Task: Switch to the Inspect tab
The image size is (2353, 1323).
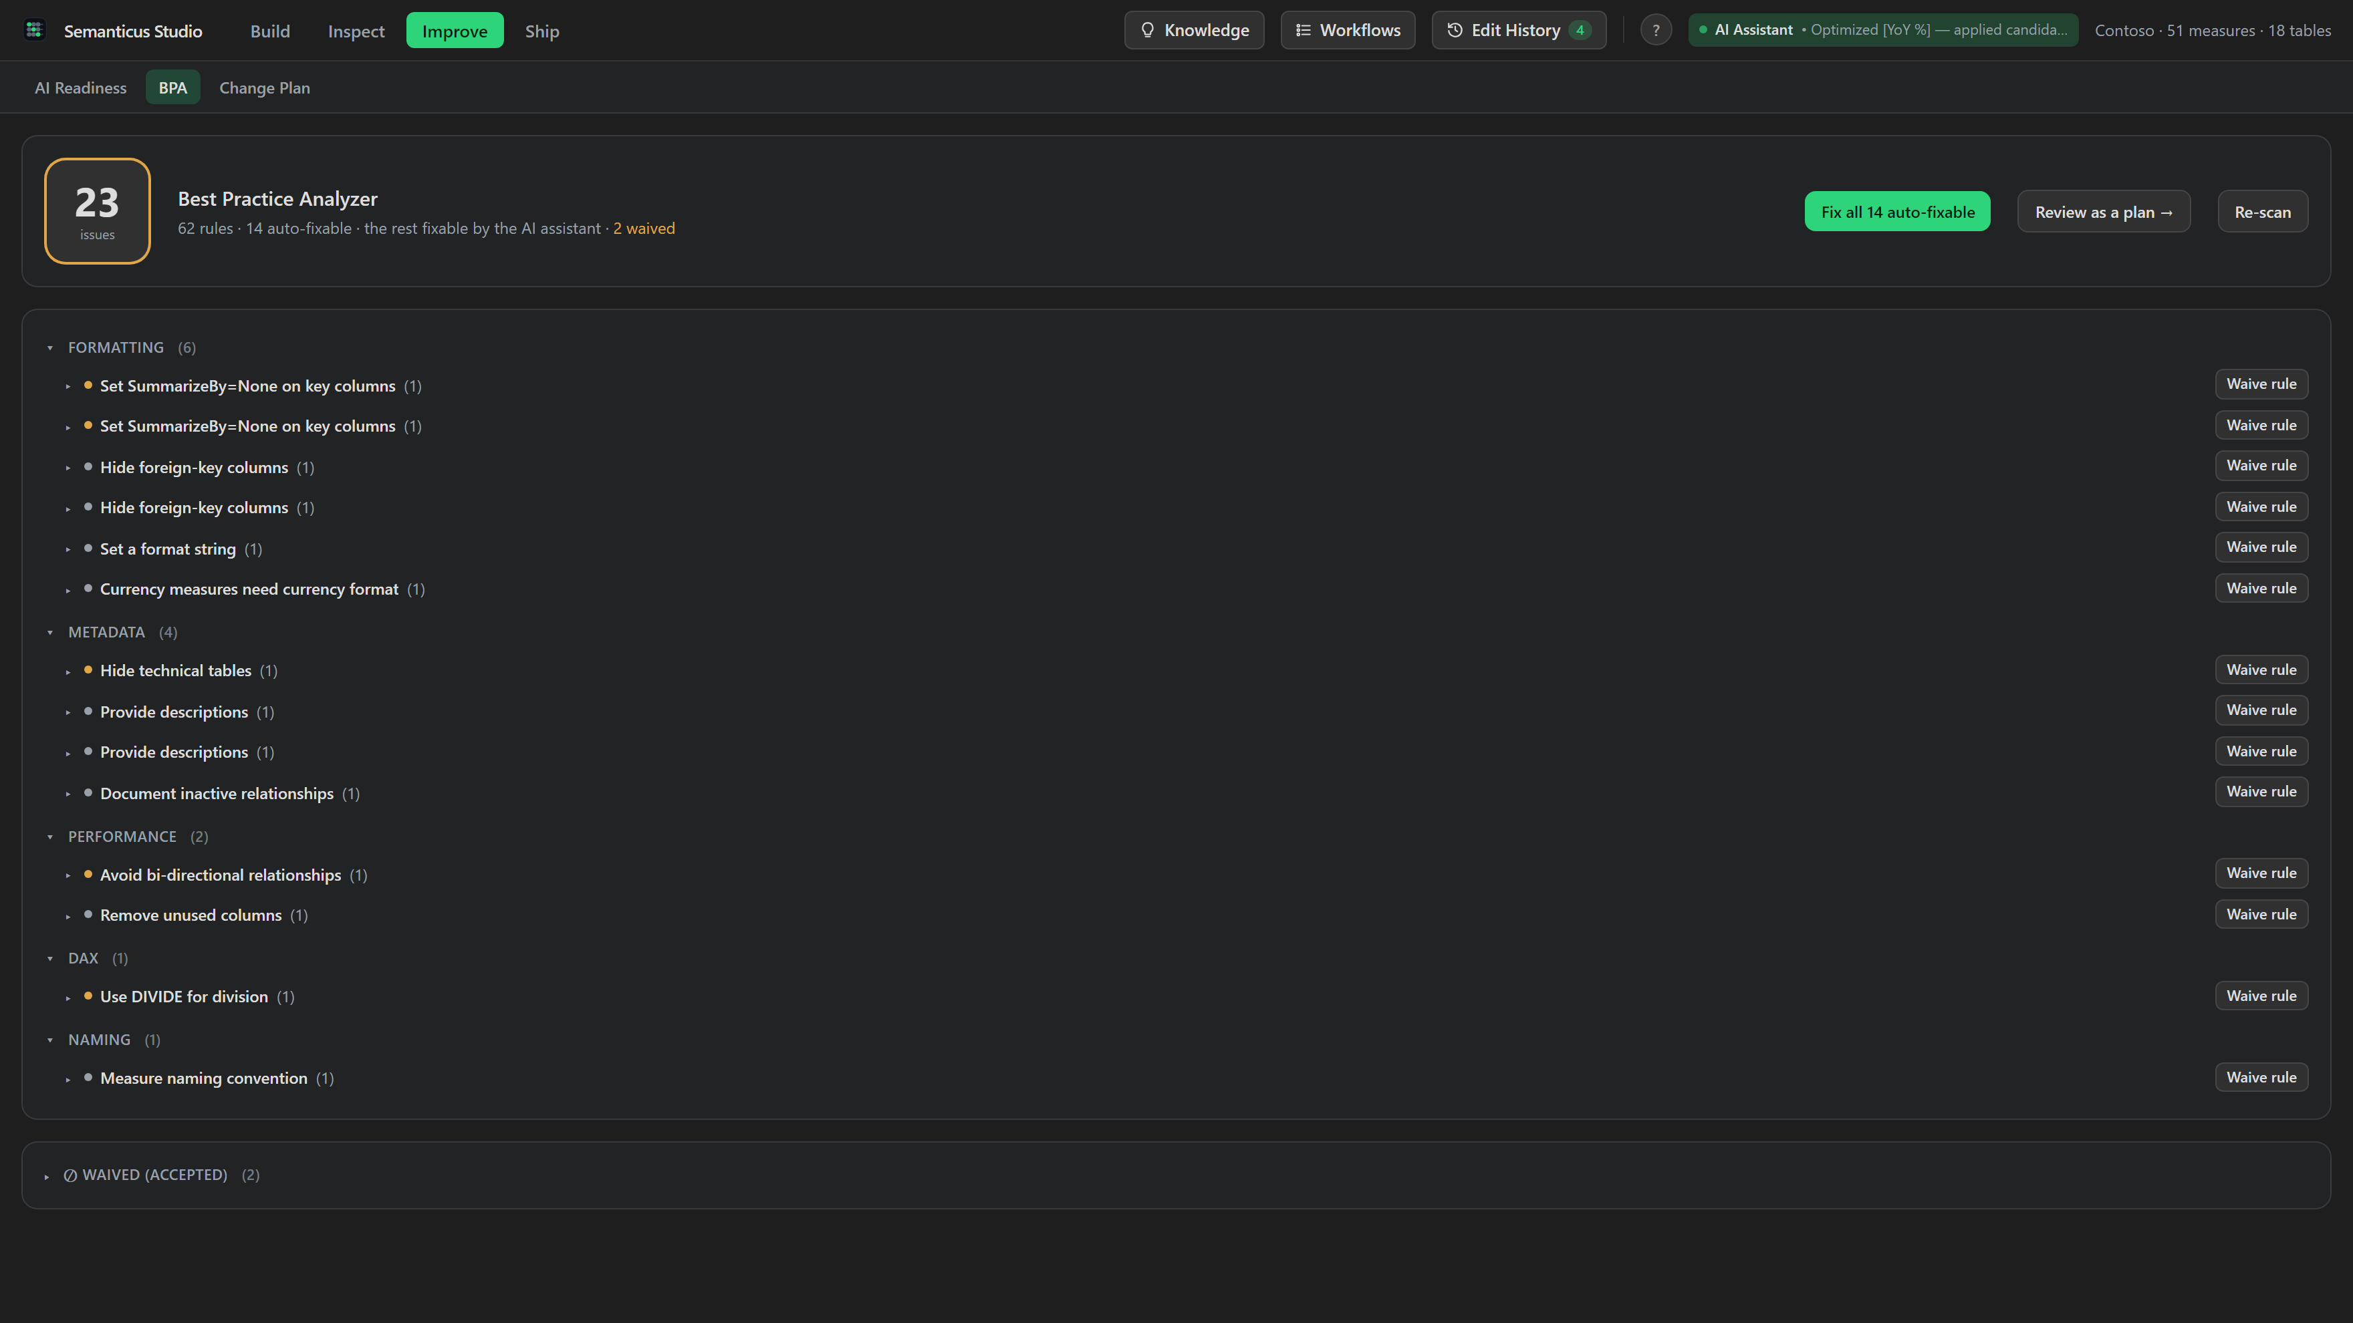Action: [x=356, y=31]
